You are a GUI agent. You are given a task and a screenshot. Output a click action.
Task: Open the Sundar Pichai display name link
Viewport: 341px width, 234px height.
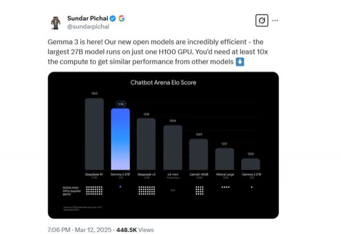click(x=87, y=18)
